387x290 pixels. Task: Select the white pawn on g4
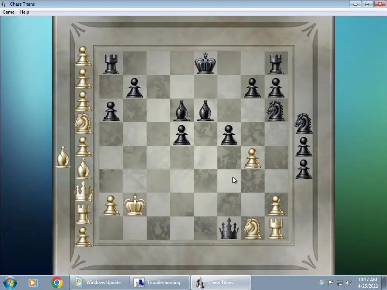(x=252, y=158)
